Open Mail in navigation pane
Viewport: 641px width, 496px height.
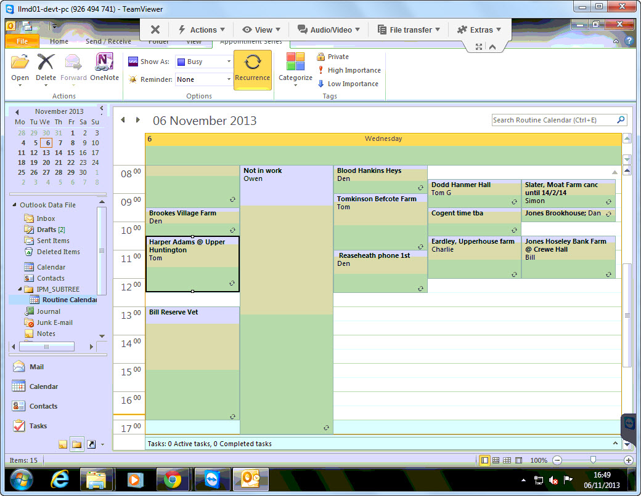point(36,367)
